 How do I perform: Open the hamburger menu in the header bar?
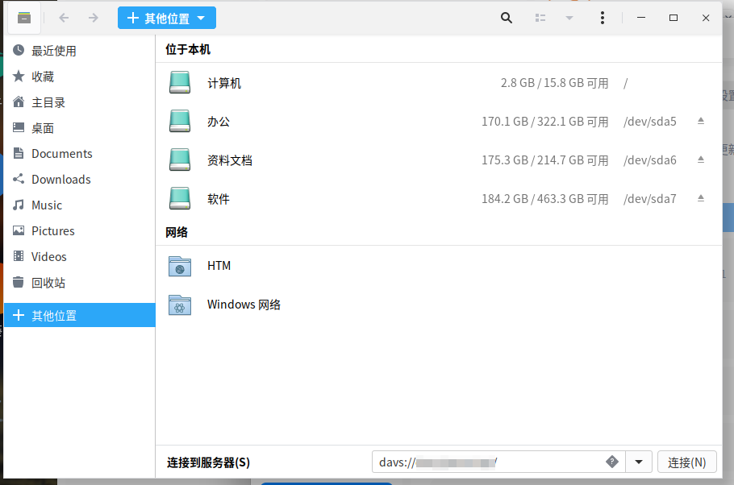pyautogui.click(x=603, y=17)
